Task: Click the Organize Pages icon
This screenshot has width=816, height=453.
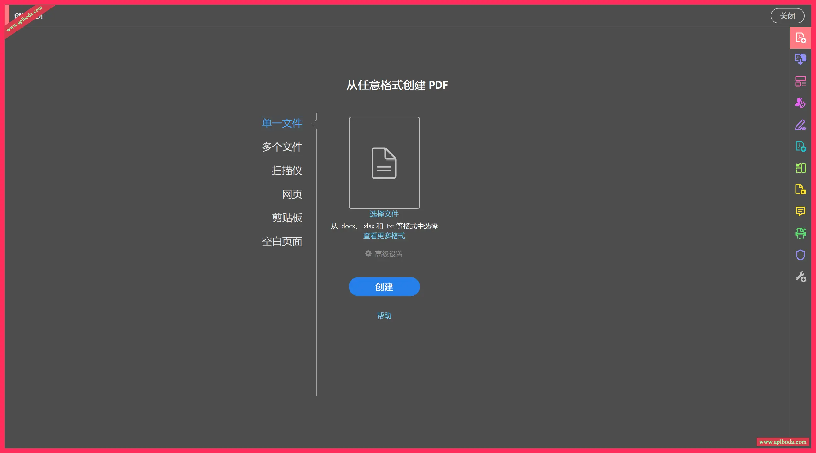Action: click(x=800, y=168)
